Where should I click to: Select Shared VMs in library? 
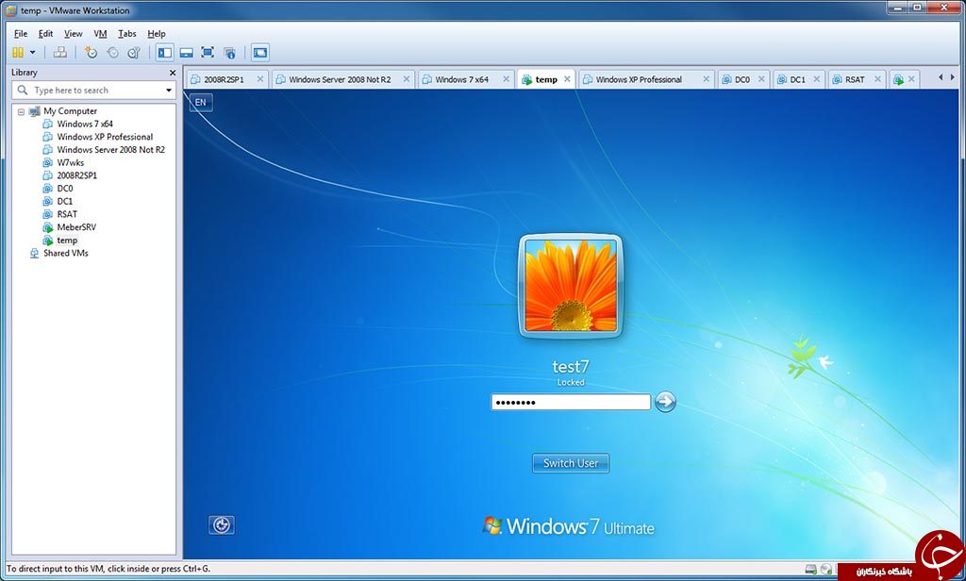tap(65, 253)
